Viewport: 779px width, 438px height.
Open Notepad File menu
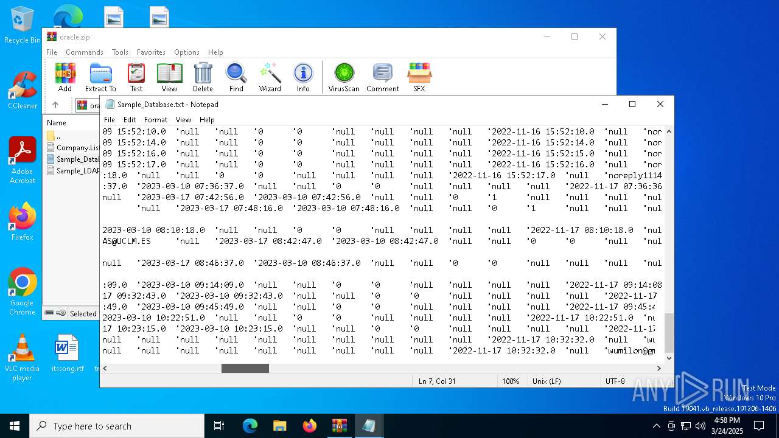coord(110,120)
